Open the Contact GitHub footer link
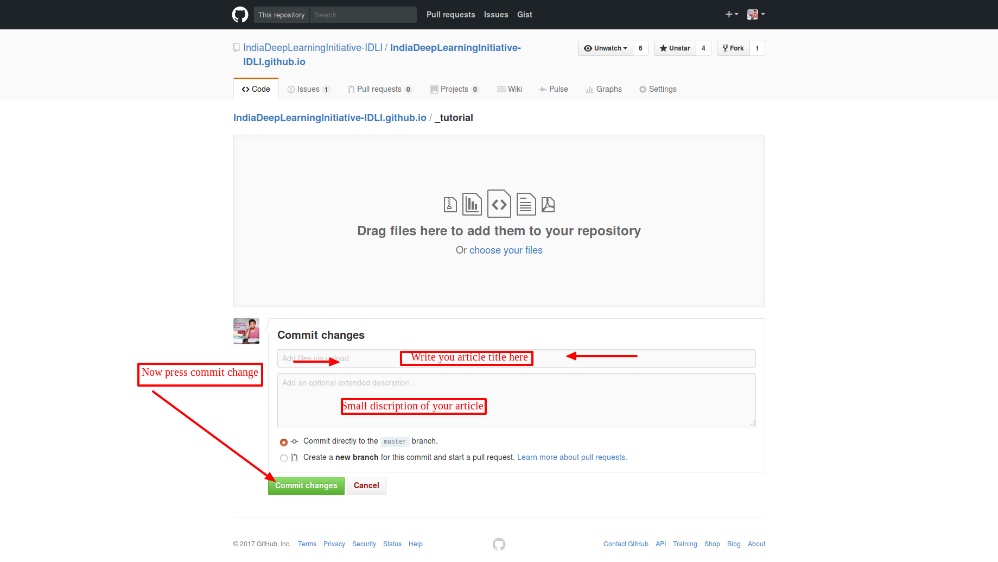Image resolution: width=998 pixels, height=562 pixels. (626, 544)
